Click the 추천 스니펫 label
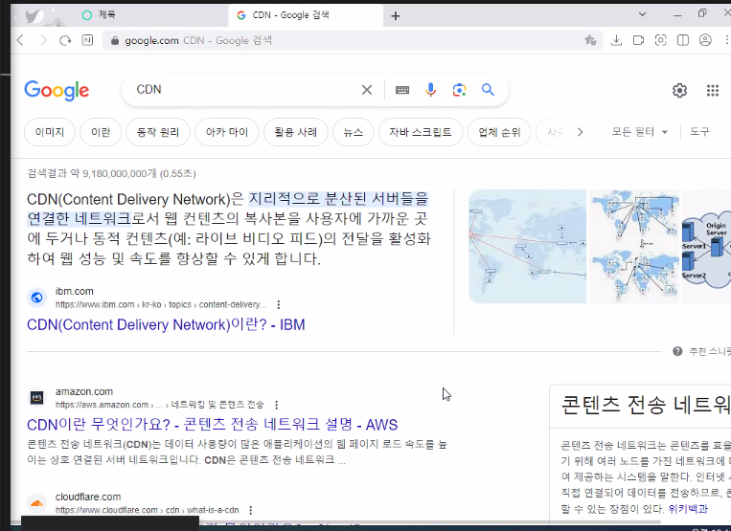This screenshot has width=731, height=531. point(710,351)
